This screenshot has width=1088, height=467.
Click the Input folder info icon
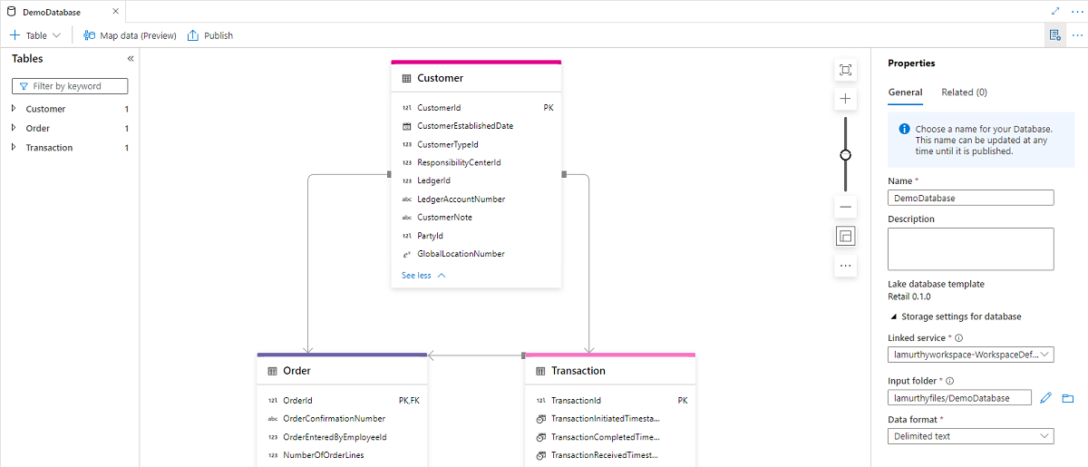950,382
